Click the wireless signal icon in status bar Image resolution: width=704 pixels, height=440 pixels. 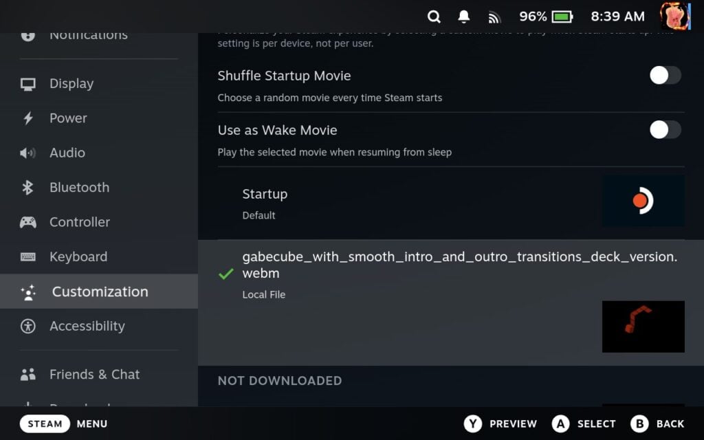(494, 15)
